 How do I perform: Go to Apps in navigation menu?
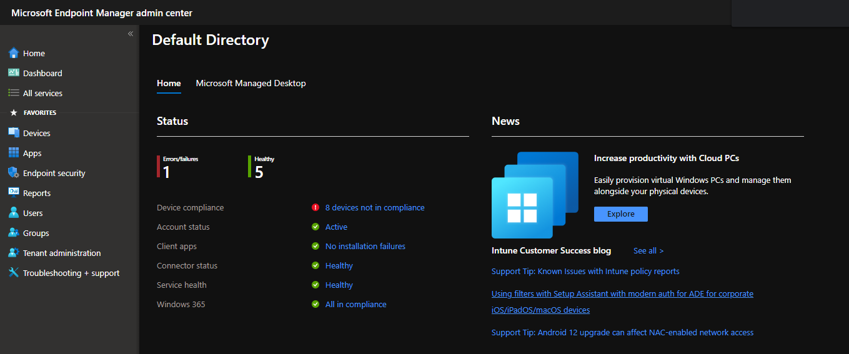69,153
